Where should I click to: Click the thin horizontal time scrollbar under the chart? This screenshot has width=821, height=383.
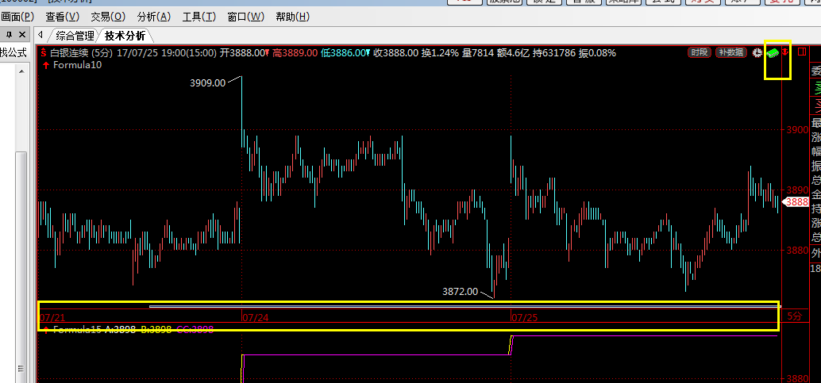click(x=464, y=307)
